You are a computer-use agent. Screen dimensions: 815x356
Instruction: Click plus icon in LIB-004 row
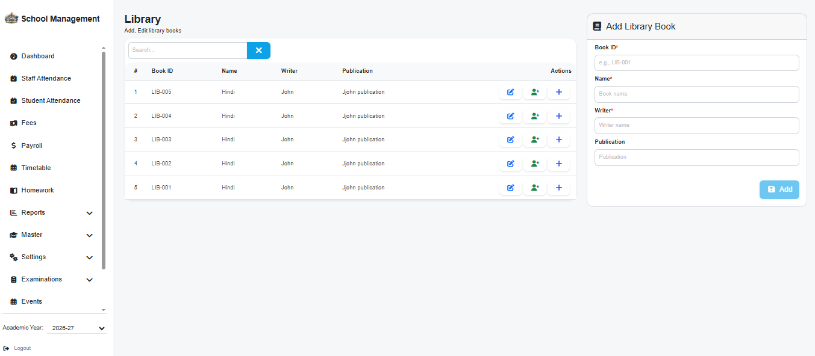tap(558, 116)
